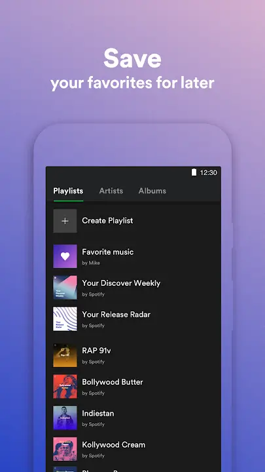Select the Indiestan playlist title
Screen dimensions: 265x472
98,413
